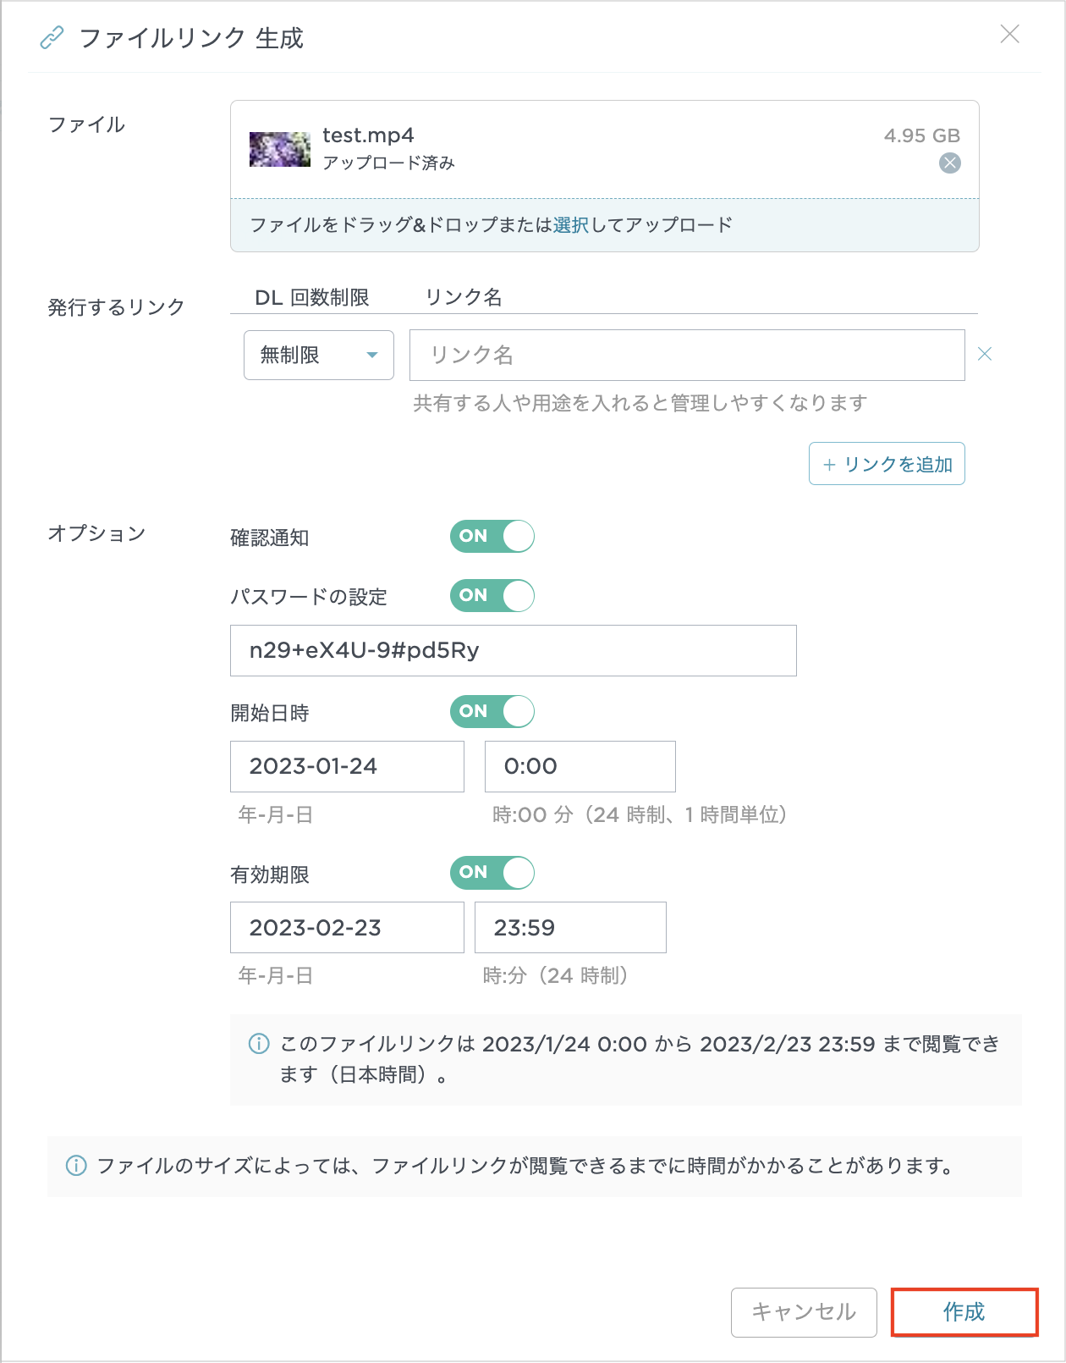Toggle the 有効期限 switch

coord(492,872)
